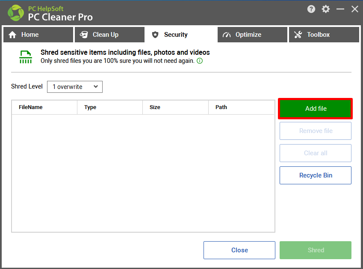Open the Toolbox tab
Viewport: 363px width, 269px height.
[324, 35]
